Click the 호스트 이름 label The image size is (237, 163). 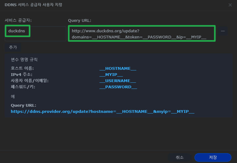coord(22,68)
